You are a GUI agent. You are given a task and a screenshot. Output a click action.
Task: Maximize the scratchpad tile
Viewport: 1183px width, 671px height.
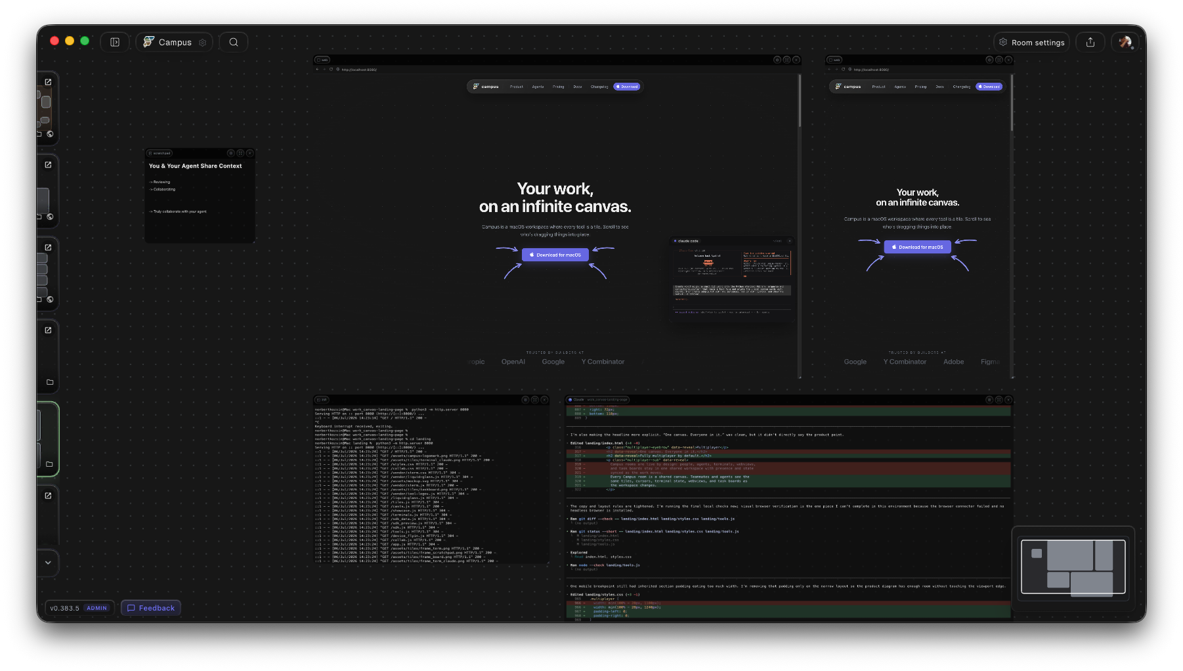240,153
